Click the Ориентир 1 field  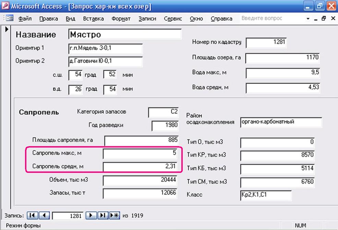pyautogui.click(x=105, y=49)
